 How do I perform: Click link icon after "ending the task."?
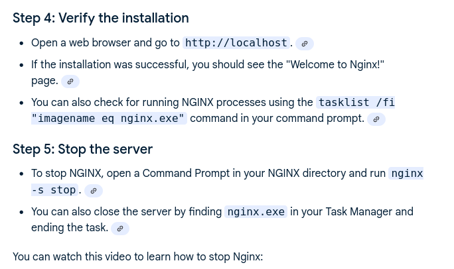pos(120,229)
